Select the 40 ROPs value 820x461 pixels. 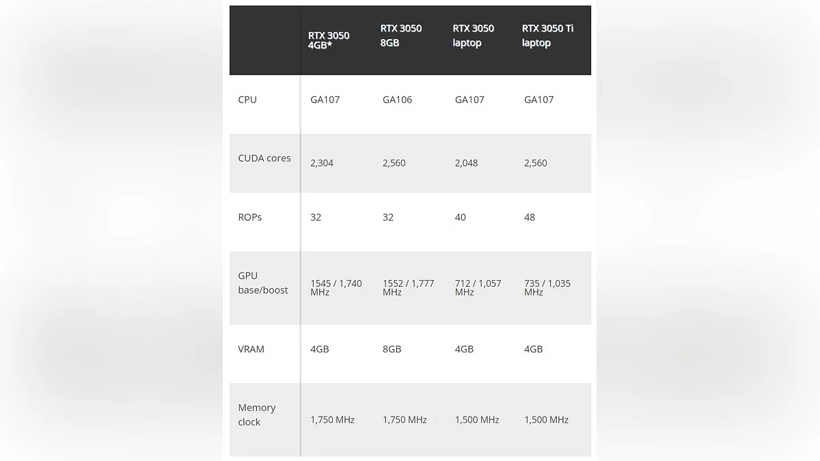(x=461, y=217)
